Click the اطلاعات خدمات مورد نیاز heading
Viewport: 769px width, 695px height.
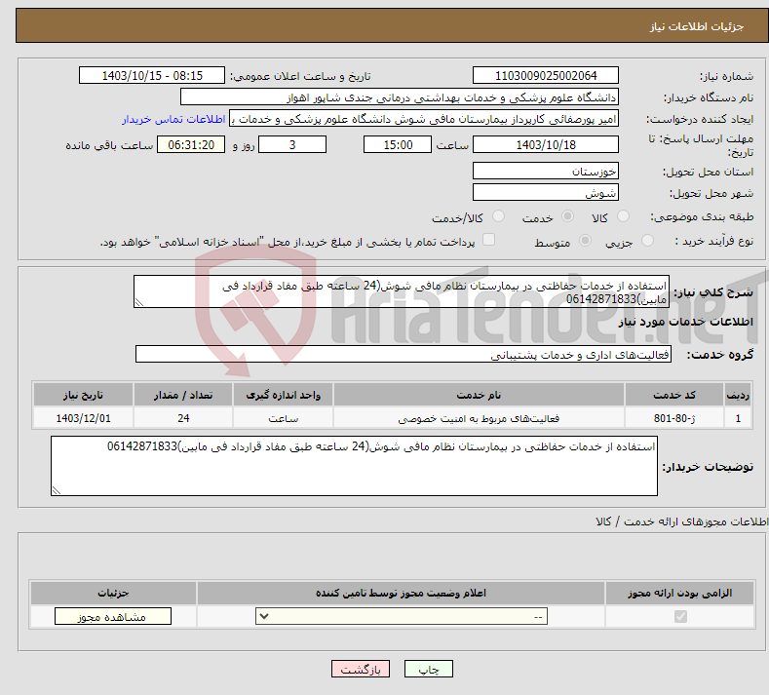click(x=685, y=322)
